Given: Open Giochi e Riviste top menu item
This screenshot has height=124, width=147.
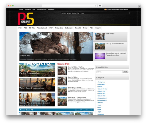Looking at the screenshot, I should pyautogui.click(x=42, y=9).
